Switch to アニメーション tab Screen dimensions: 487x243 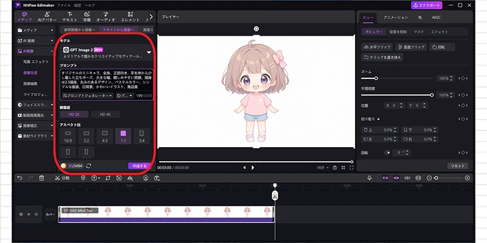tap(395, 18)
